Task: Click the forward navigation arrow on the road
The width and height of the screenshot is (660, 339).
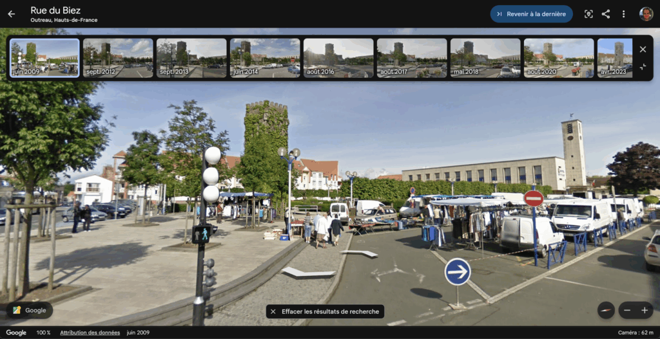Action: click(359, 253)
